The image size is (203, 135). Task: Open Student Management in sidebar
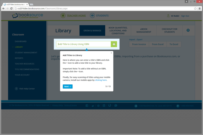[x=26, y=53]
